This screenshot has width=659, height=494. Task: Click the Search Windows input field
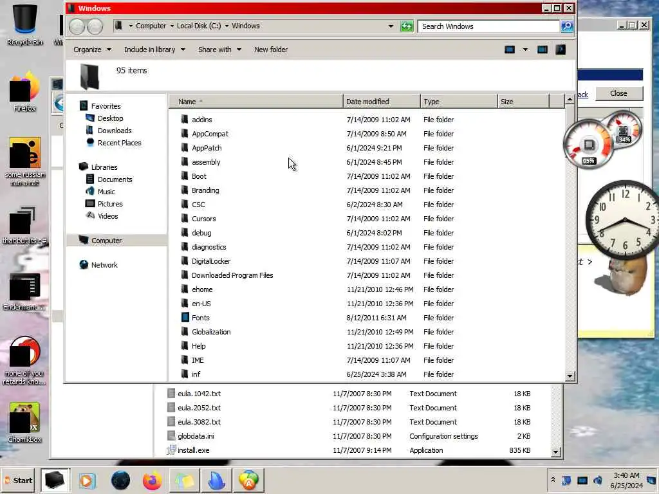tap(490, 26)
